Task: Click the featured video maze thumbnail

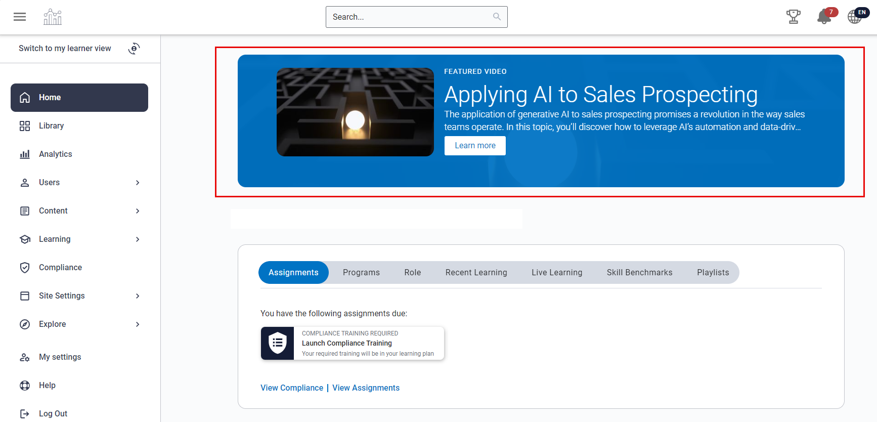Action: pos(355,112)
